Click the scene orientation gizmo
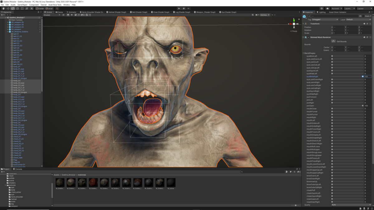374x210 pixels. pos(294,24)
